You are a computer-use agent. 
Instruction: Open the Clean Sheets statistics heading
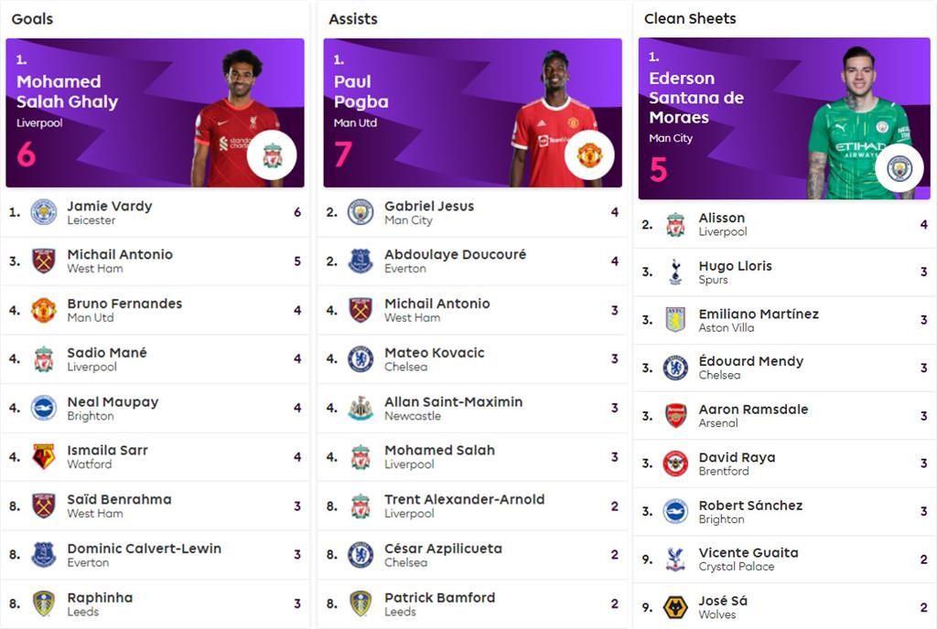coord(690,18)
